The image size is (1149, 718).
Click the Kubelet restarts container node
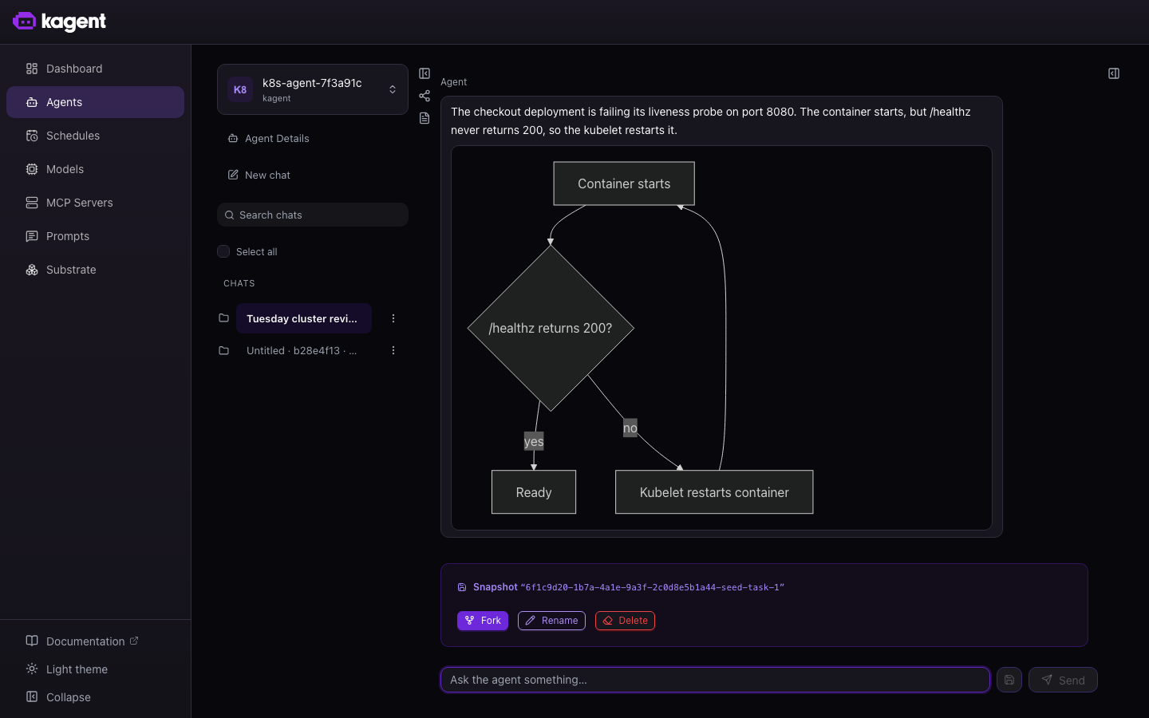click(x=714, y=492)
